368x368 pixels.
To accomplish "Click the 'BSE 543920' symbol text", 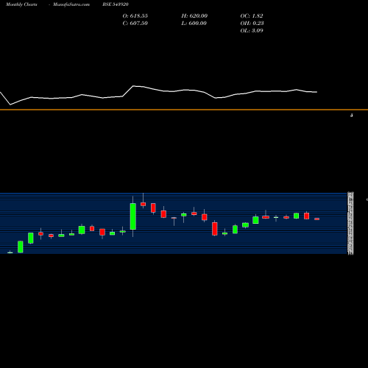I will point(116,4).
